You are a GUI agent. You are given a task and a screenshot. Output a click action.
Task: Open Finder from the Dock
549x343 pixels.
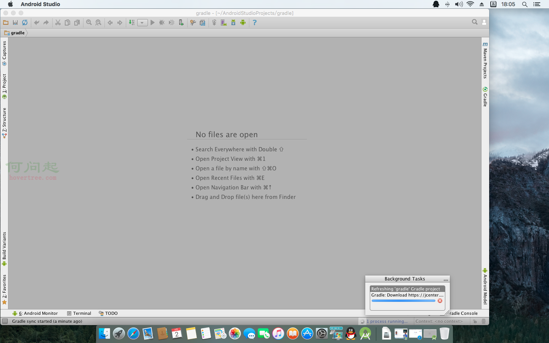104,333
